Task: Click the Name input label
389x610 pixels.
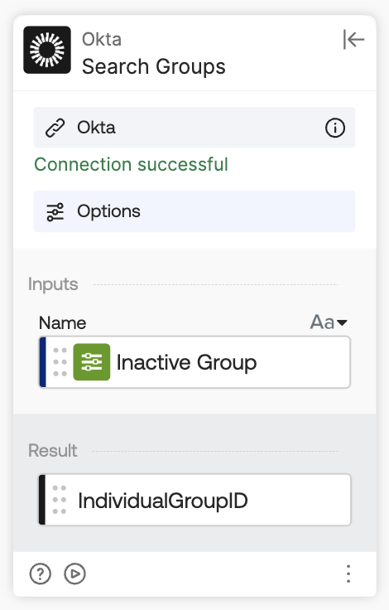Action: (x=62, y=323)
